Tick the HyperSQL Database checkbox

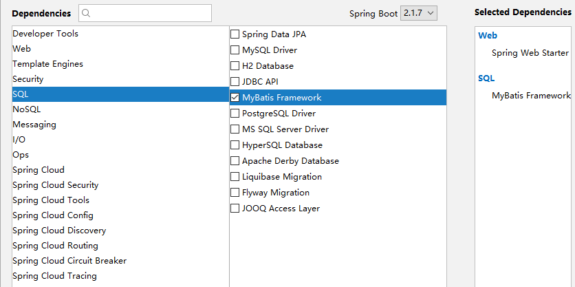[235, 145]
